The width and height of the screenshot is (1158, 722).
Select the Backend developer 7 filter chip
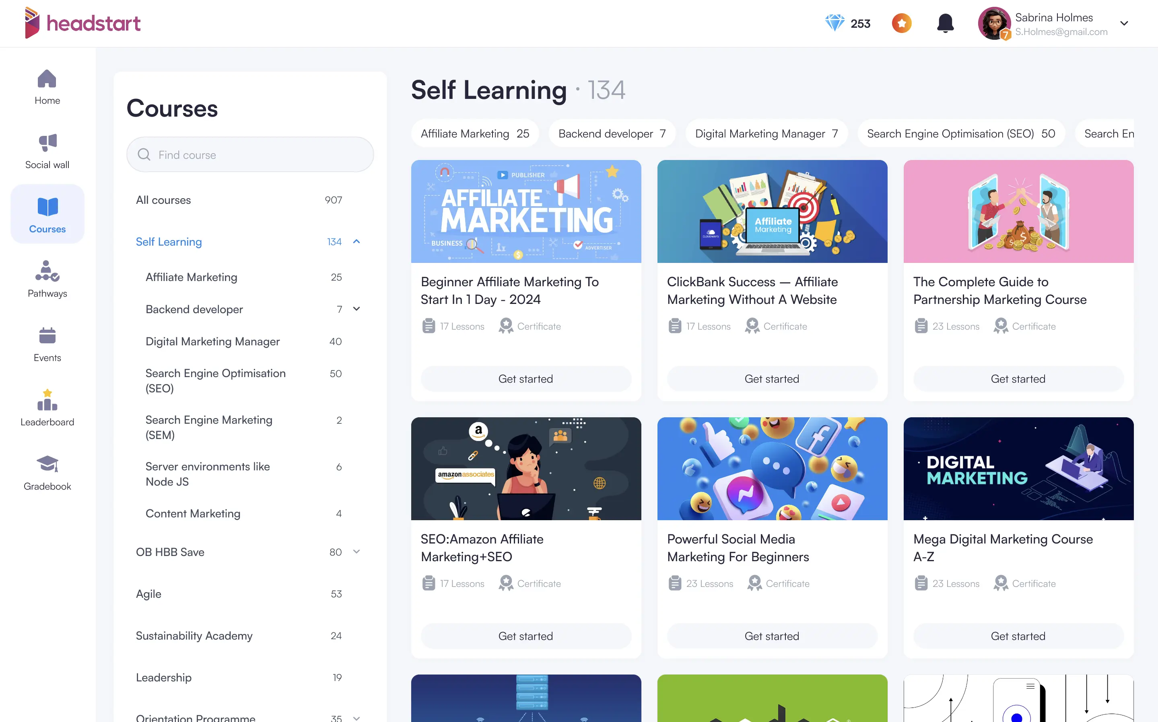click(x=612, y=134)
